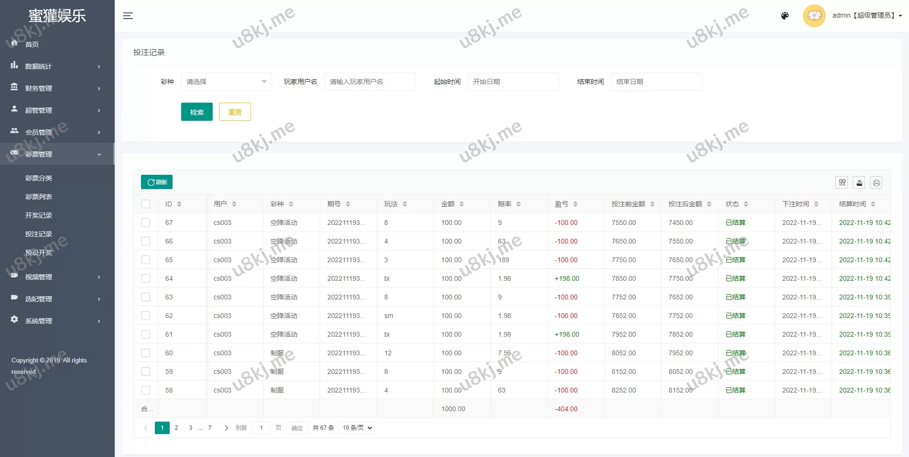Click the column filter icon in table toolbar
The width and height of the screenshot is (909, 457).
point(842,182)
